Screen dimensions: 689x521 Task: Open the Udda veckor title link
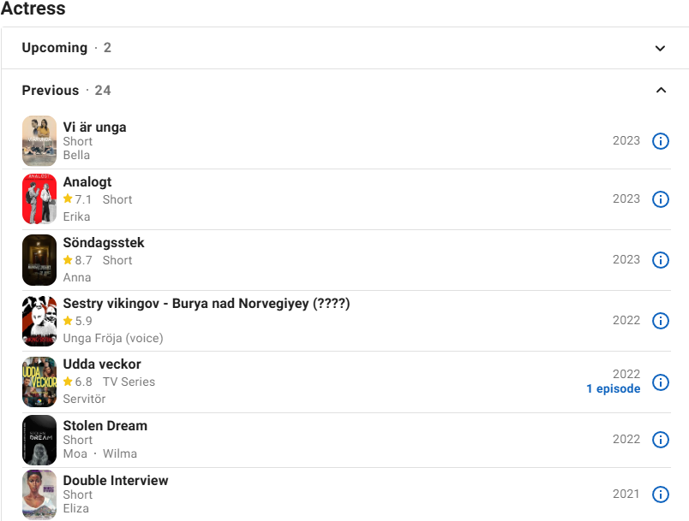tap(102, 364)
